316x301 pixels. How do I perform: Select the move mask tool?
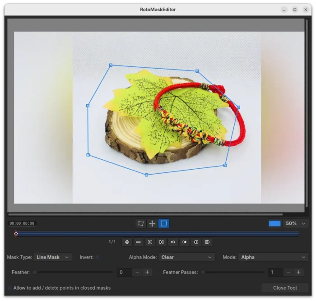[152, 223]
